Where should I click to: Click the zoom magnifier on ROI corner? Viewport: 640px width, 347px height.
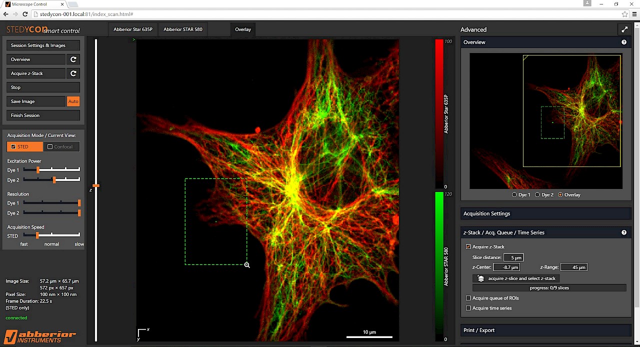click(x=247, y=265)
